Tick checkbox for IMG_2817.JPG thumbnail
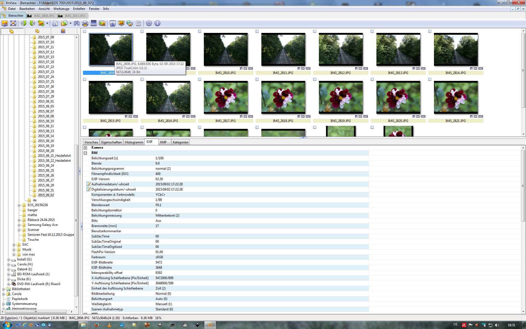The image size is (526, 329). (200, 80)
